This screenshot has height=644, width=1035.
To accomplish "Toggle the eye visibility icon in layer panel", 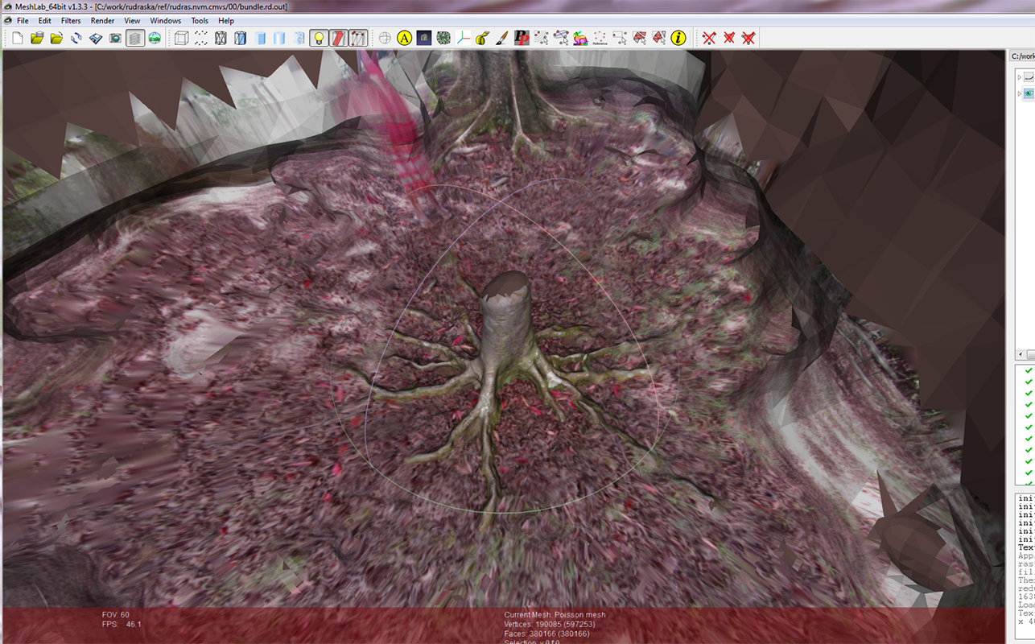I will (1029, 93).
